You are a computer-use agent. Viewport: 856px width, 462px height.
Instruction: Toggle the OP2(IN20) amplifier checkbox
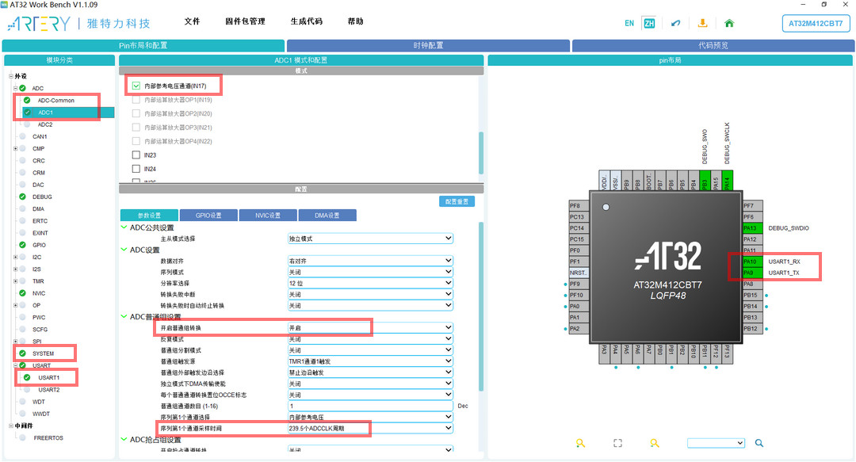(136, 113)
